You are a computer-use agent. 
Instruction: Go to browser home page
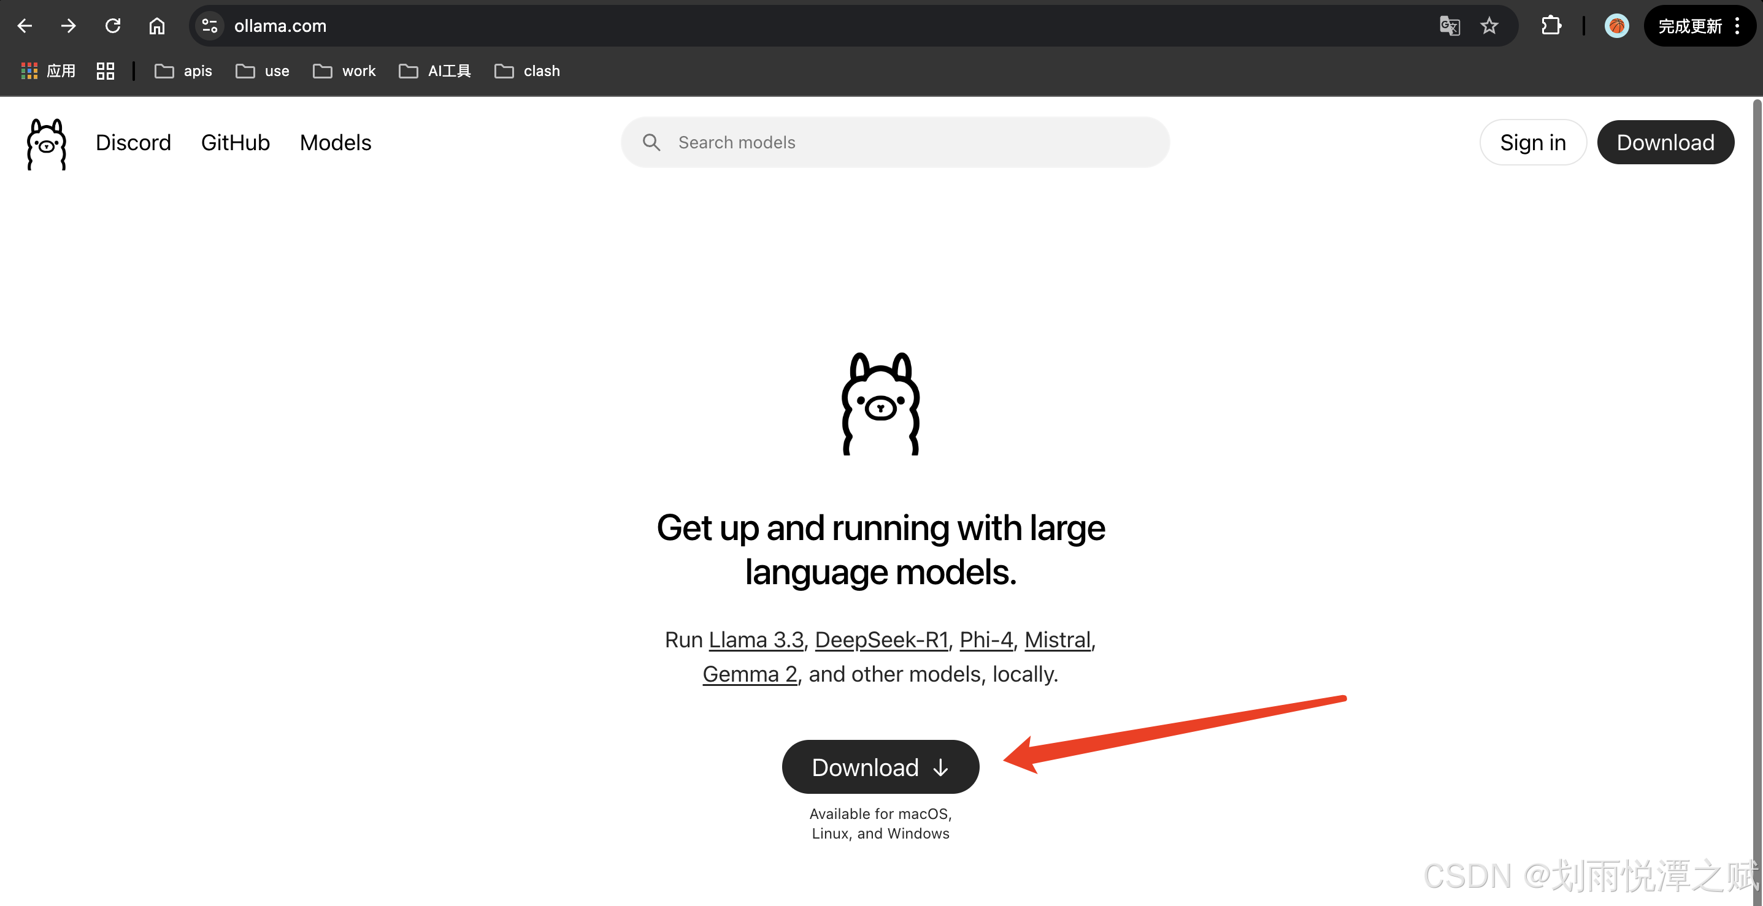tap(156, 26)
